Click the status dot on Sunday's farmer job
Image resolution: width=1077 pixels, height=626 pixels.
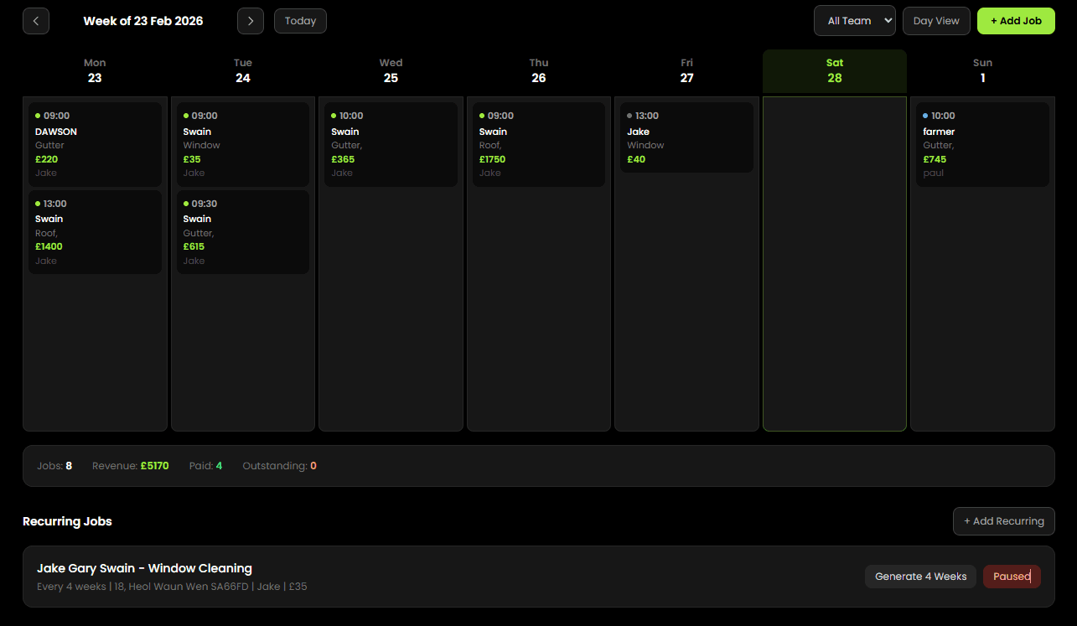[924, 115]
